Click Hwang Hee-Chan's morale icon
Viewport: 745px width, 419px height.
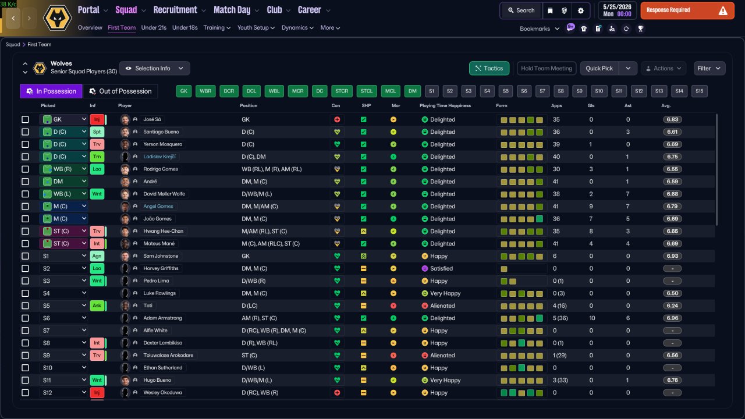point(393,232)
